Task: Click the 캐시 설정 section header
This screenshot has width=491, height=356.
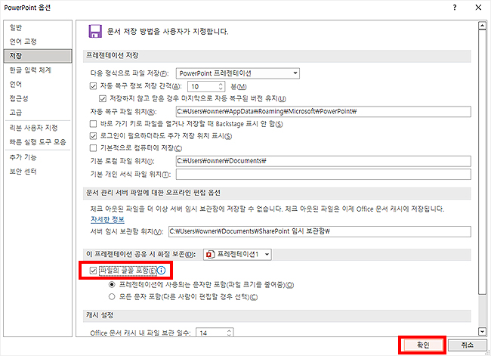Action: click(x=277, y=316)
